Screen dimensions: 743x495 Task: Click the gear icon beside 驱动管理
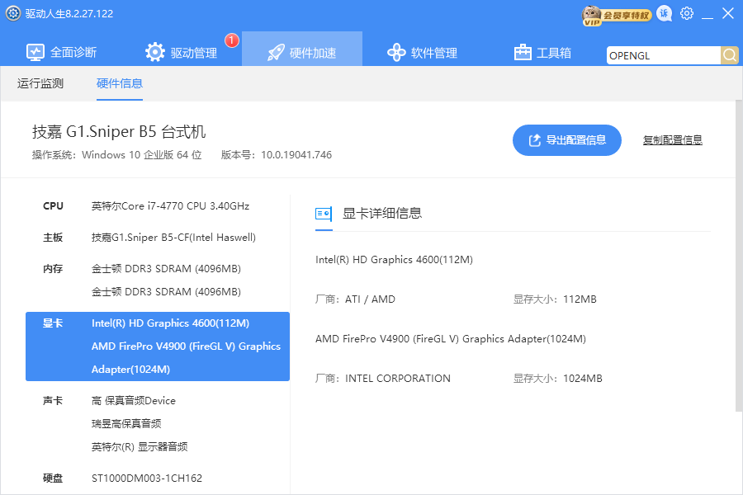point(155,52)
